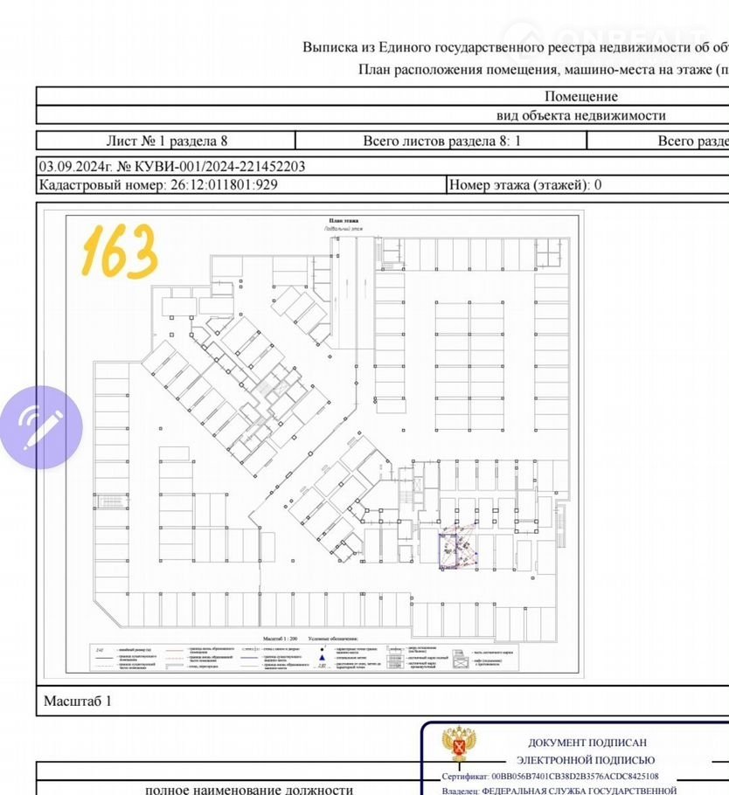This screenshot has width=729, height=795.
Task: Click the 'Масштаб 1' label
Action: click(78, 701)
